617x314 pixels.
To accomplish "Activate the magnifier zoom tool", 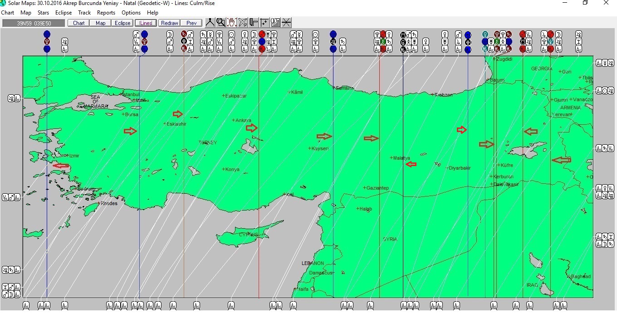I will click(221, 22).
